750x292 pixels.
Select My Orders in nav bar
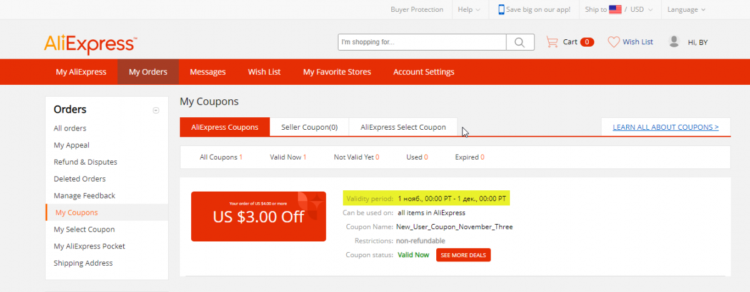[148, 72]
